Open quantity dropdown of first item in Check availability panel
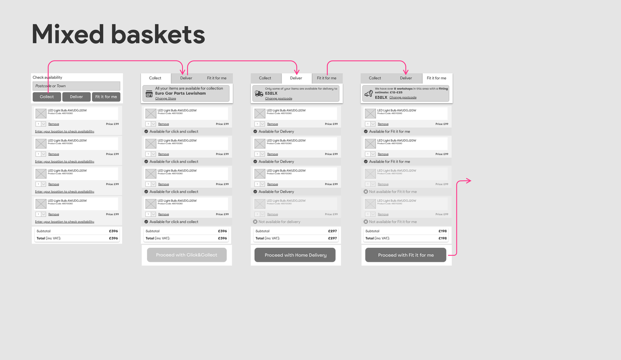 pos(43,124)
